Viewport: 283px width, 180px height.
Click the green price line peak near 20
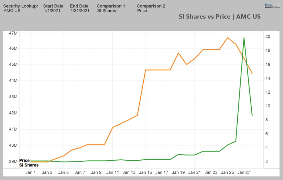tap(244, 38)
